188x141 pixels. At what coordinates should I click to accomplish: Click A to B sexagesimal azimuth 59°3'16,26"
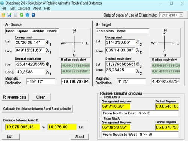(x=116, y=106)
